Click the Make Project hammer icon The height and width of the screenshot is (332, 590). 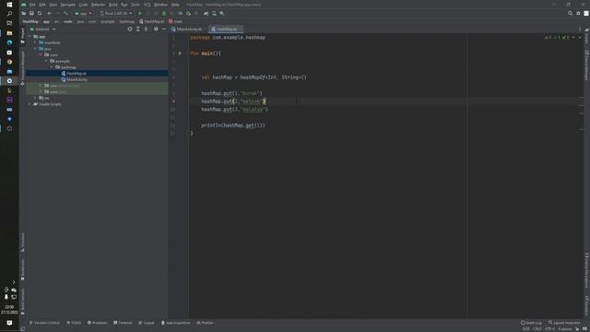click(x=65, y=13)
